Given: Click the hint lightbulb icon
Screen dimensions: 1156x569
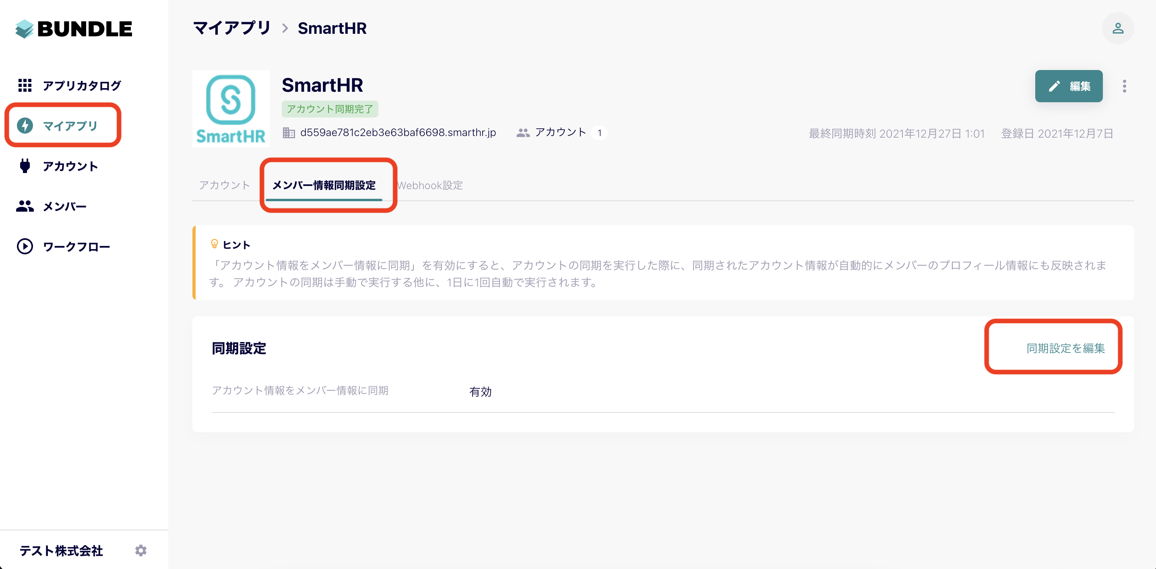Looking at the screenshot, I should [215, 244].
